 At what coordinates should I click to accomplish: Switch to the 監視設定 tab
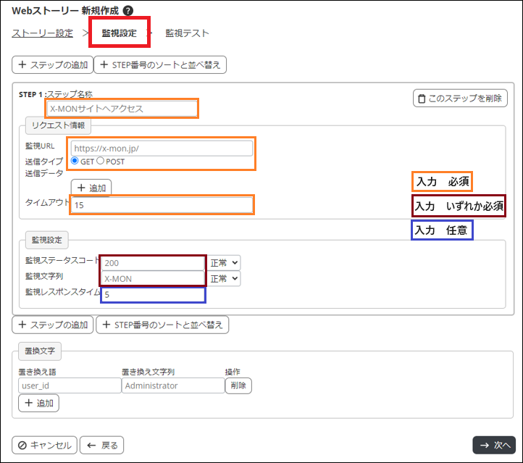119,33
